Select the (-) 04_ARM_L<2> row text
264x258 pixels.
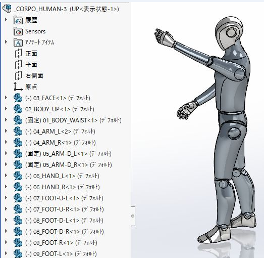tap(60, 132)
